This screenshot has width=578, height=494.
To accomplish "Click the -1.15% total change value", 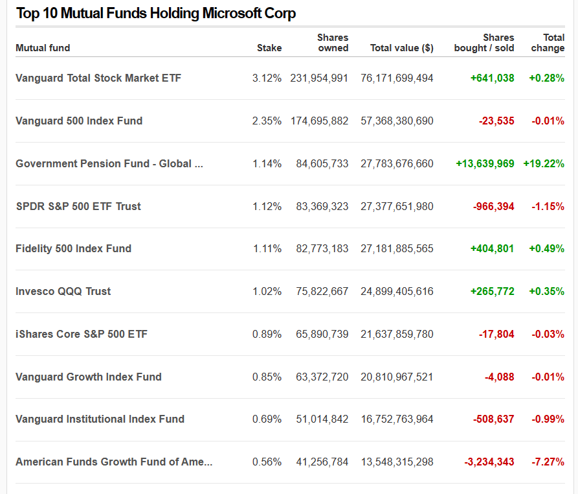I will pos(548,206).
